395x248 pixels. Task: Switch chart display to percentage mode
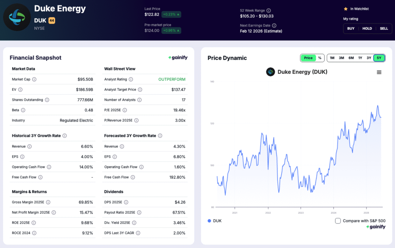pos(321,58)
